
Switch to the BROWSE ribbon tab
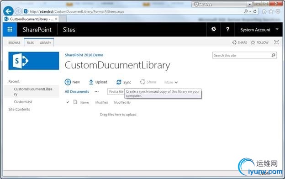click(x=14, y=43)
